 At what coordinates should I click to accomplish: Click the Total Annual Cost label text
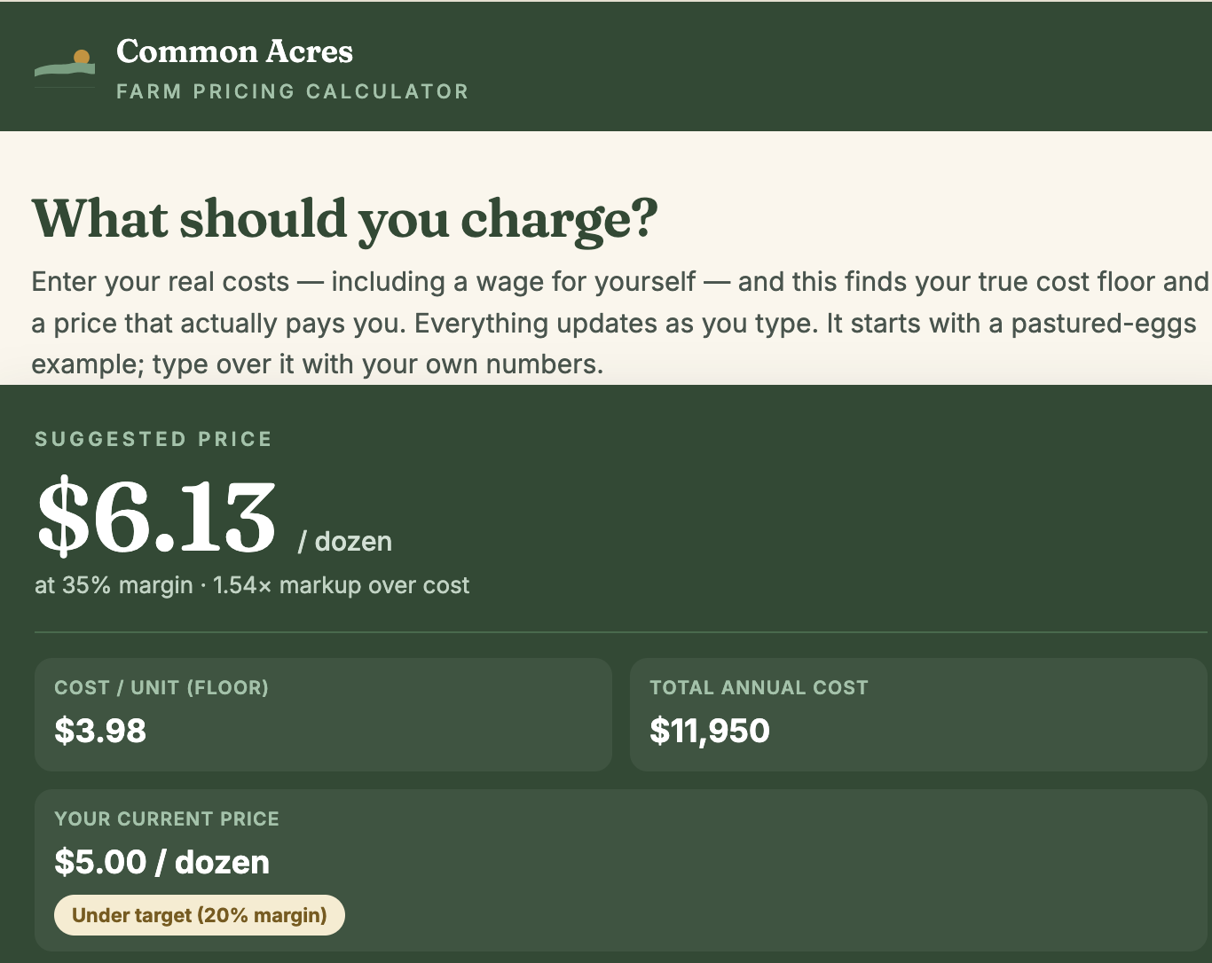point(759,687)
